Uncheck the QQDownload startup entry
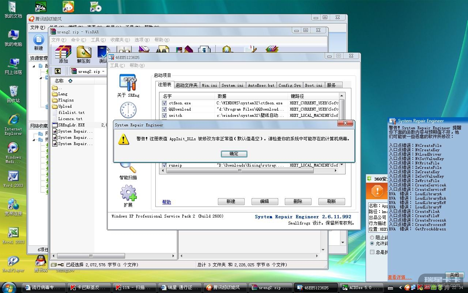The image size is (468, 293). pos(164,109)
